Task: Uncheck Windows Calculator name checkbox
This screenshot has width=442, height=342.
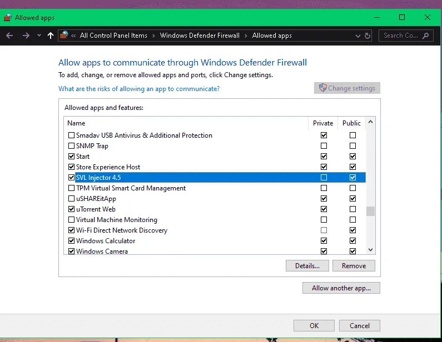Action: [71, 241]
